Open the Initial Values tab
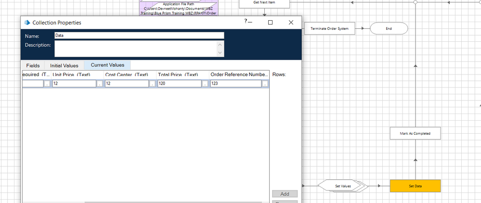The width and height of the screenshot is (481, 203). pos(64,65)
